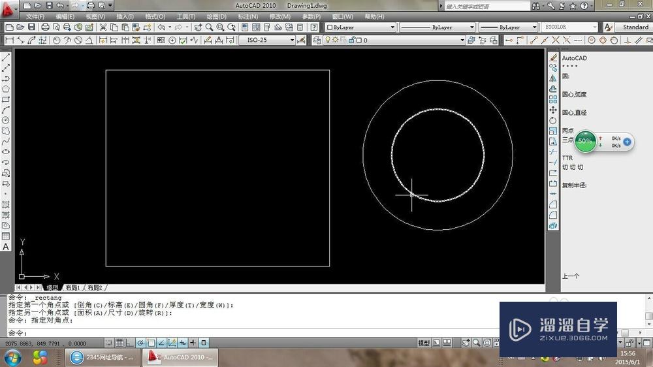Select the Line draw tool
Viewport: 653px width, 367px height.
pyautogui.click(x=6, y=57)
